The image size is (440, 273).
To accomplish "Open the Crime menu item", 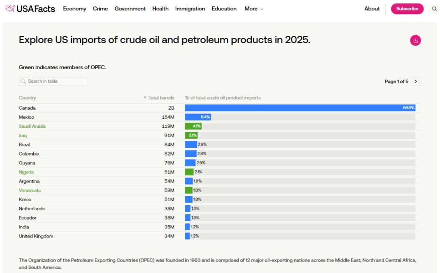I will coord(100,9).
